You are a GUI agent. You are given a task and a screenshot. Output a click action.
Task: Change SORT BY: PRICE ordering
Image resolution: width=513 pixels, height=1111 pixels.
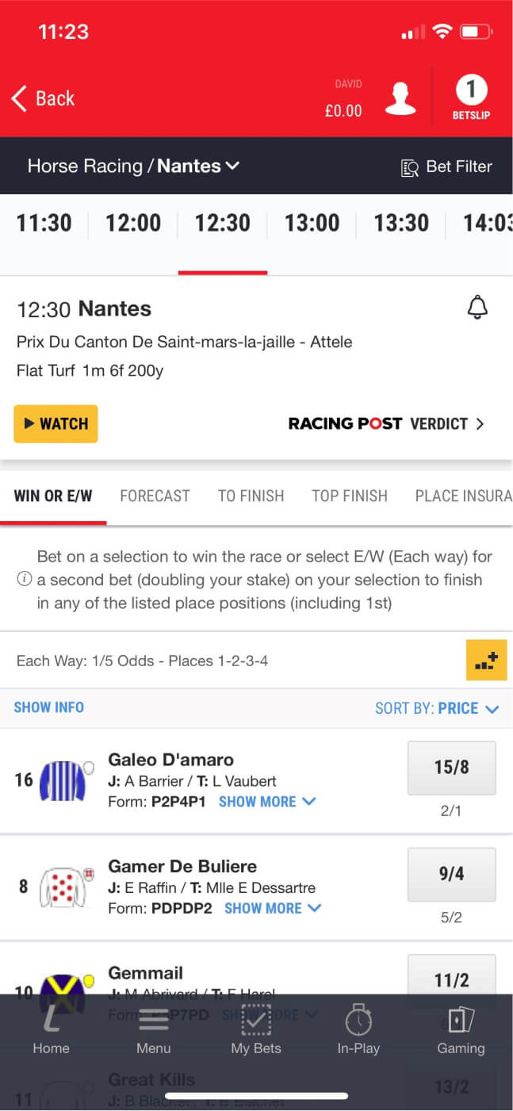coord(437,708)
